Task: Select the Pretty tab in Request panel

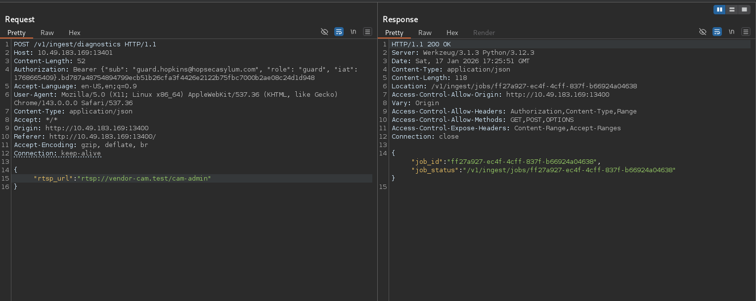Action: 16,33
